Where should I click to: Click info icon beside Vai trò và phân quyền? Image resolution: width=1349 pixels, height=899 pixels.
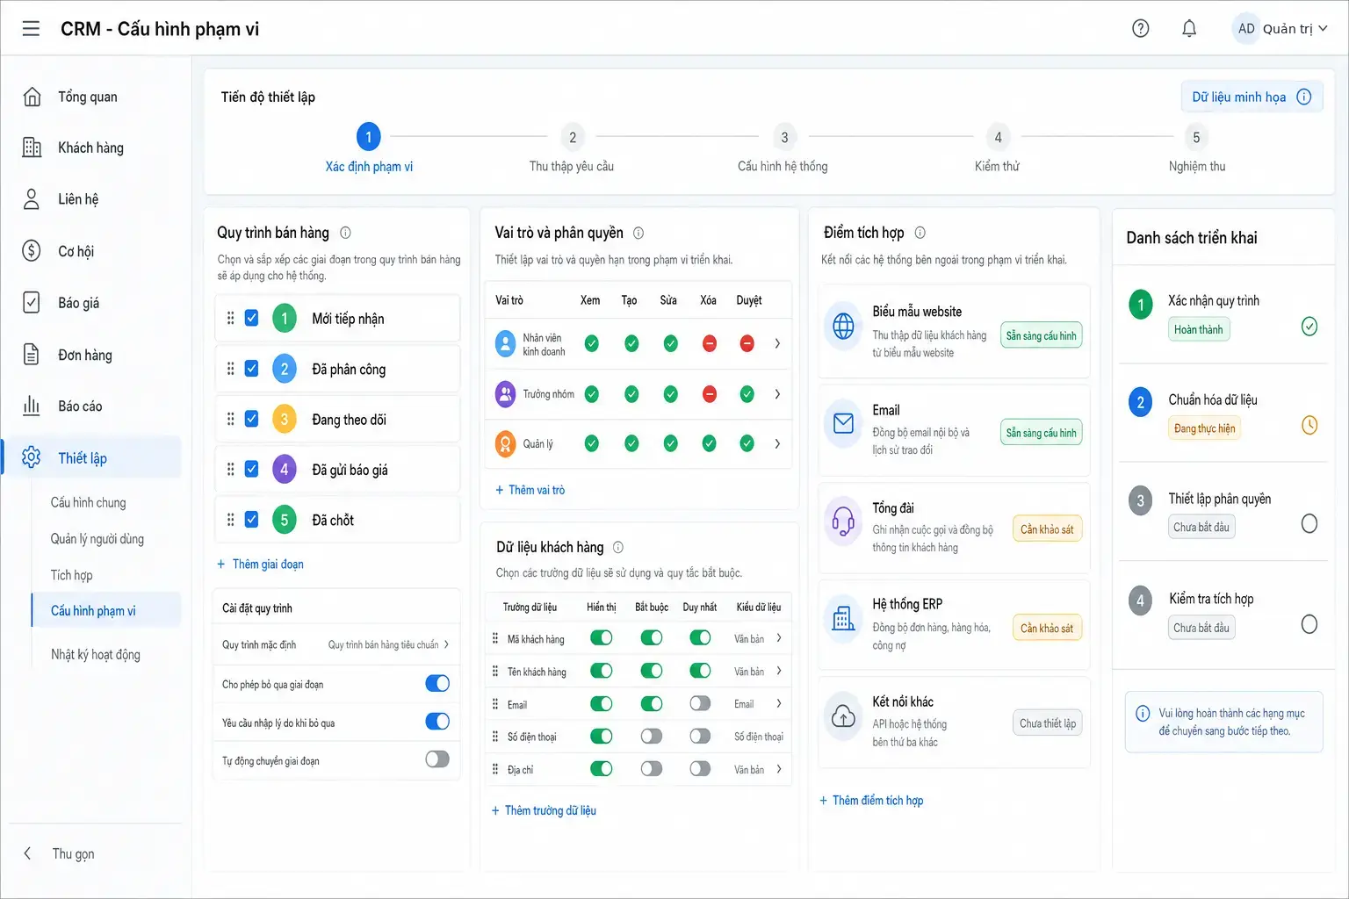(x=638, y=233)
